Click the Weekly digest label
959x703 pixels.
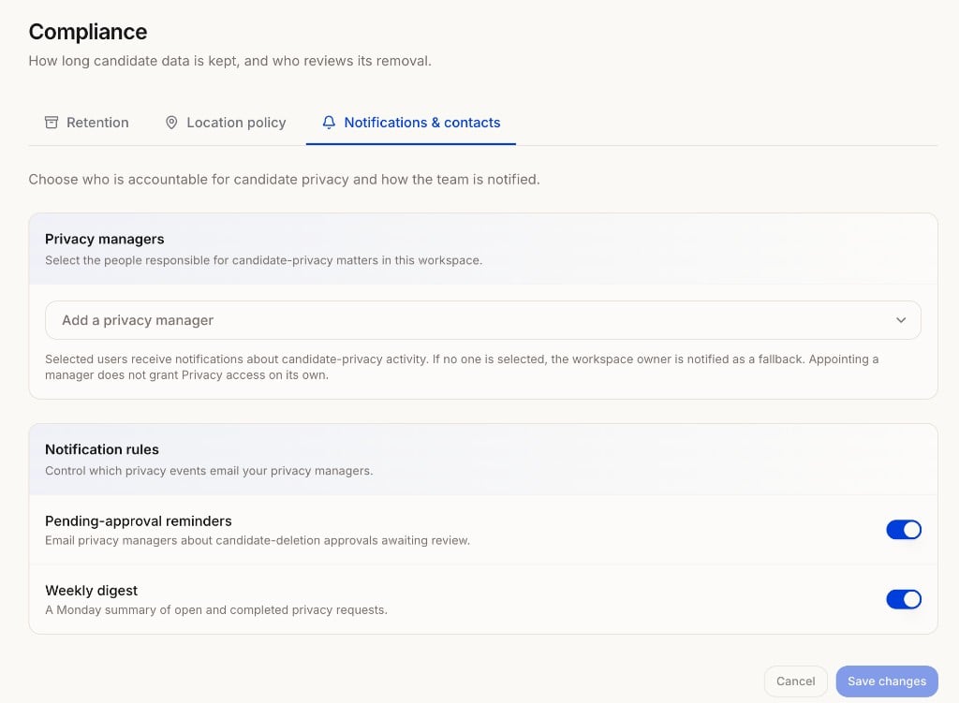click(91, 591)
